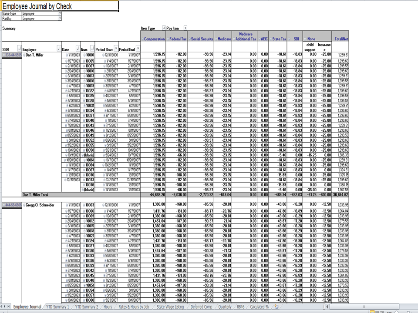Viewport: 418px width, 313px height.
Task: Click the Period Start filter arrow
Action: [115, 48]
